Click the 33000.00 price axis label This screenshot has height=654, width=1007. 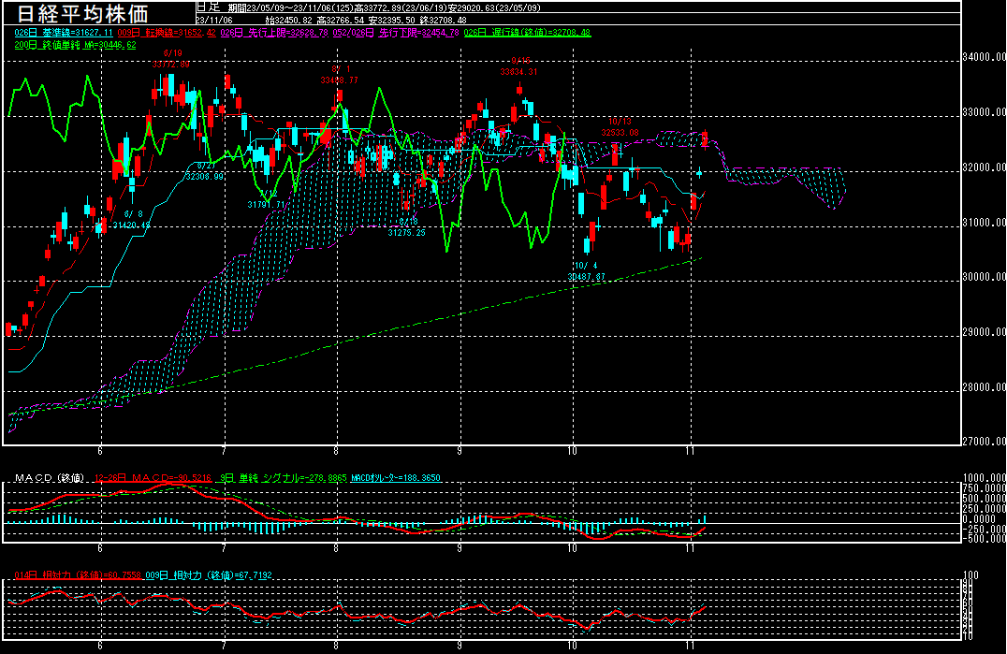(x=984, y=112)
